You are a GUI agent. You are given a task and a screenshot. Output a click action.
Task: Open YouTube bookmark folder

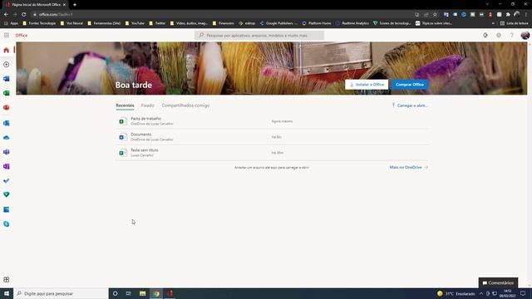pyautogui.click(x=135, y=23)
